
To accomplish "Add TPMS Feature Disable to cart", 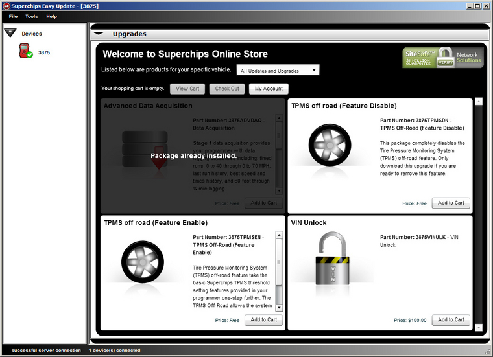I will click(450, 203).
